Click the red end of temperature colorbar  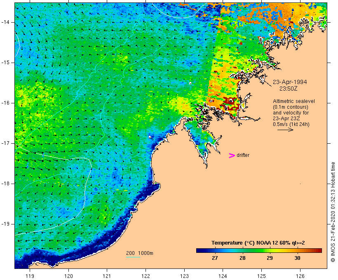[x=318, y=250]
